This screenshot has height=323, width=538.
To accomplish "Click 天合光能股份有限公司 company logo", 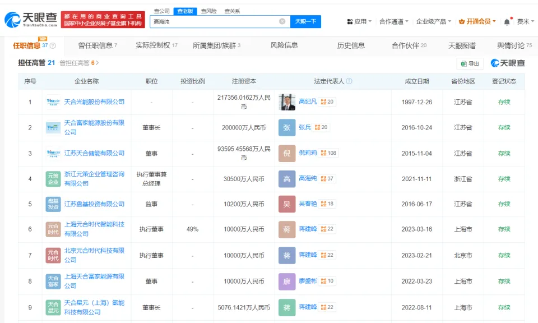I will click(x=53, y=102).
